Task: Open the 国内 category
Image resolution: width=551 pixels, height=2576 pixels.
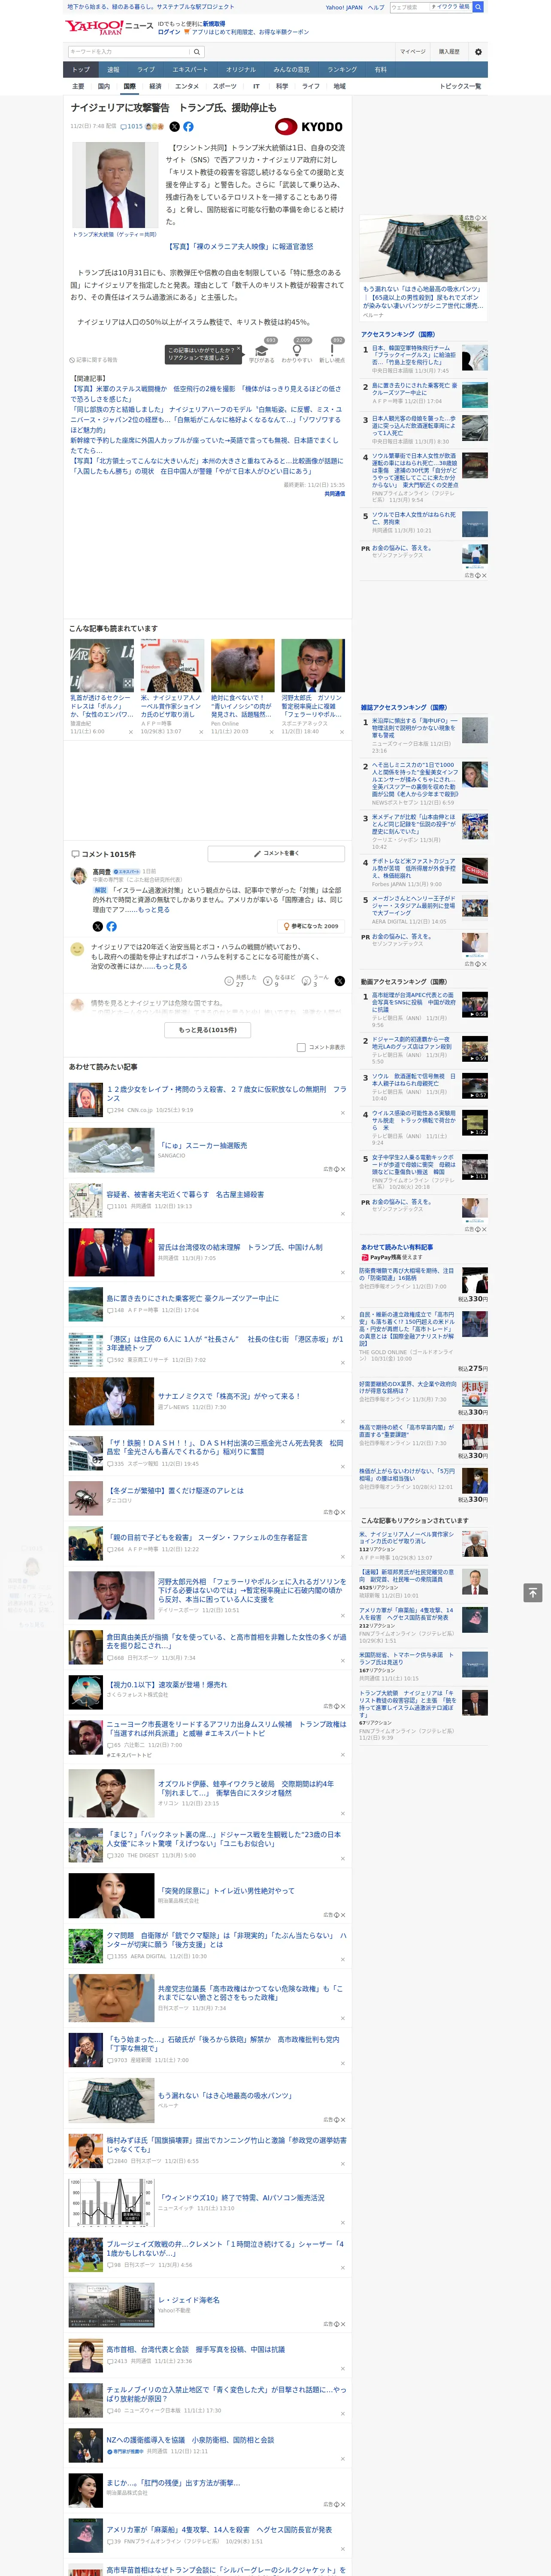Action: 104,86
